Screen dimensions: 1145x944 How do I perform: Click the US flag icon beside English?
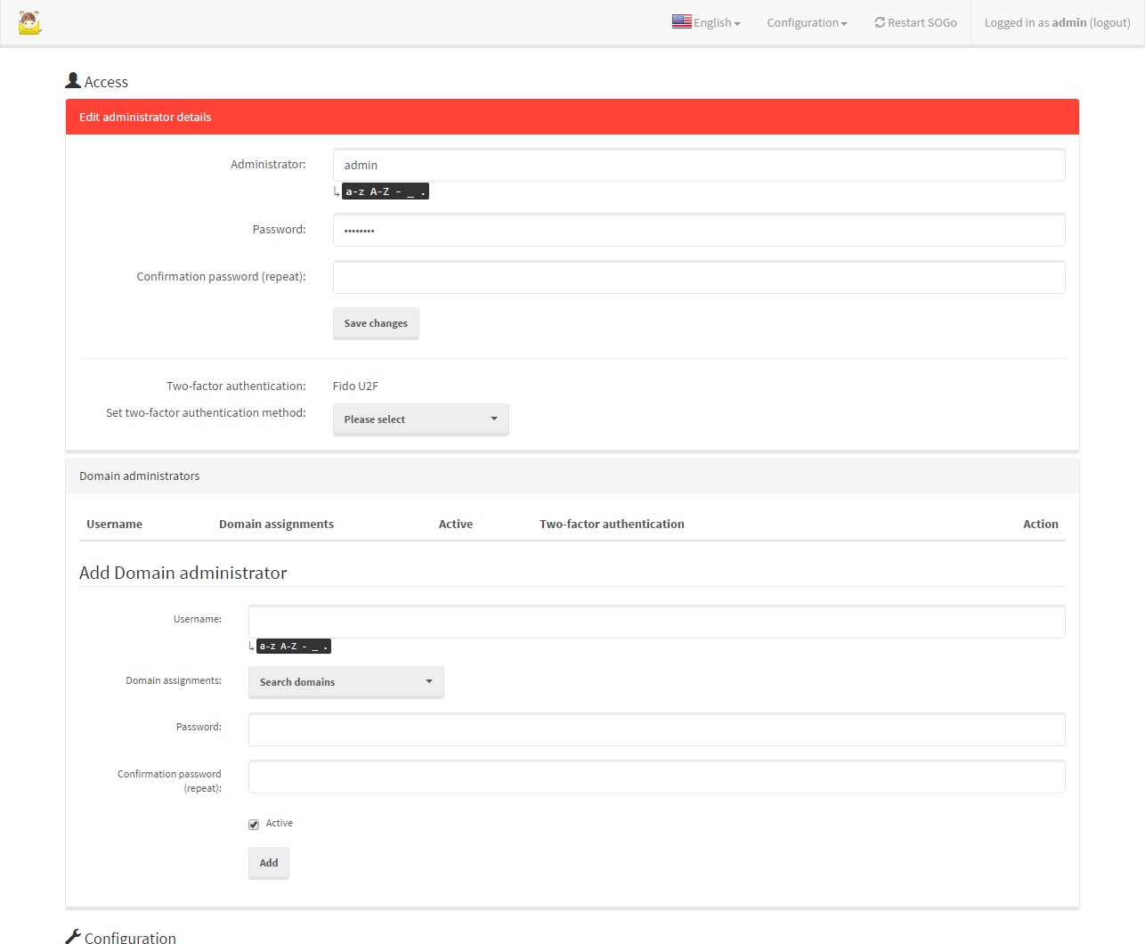681,21
